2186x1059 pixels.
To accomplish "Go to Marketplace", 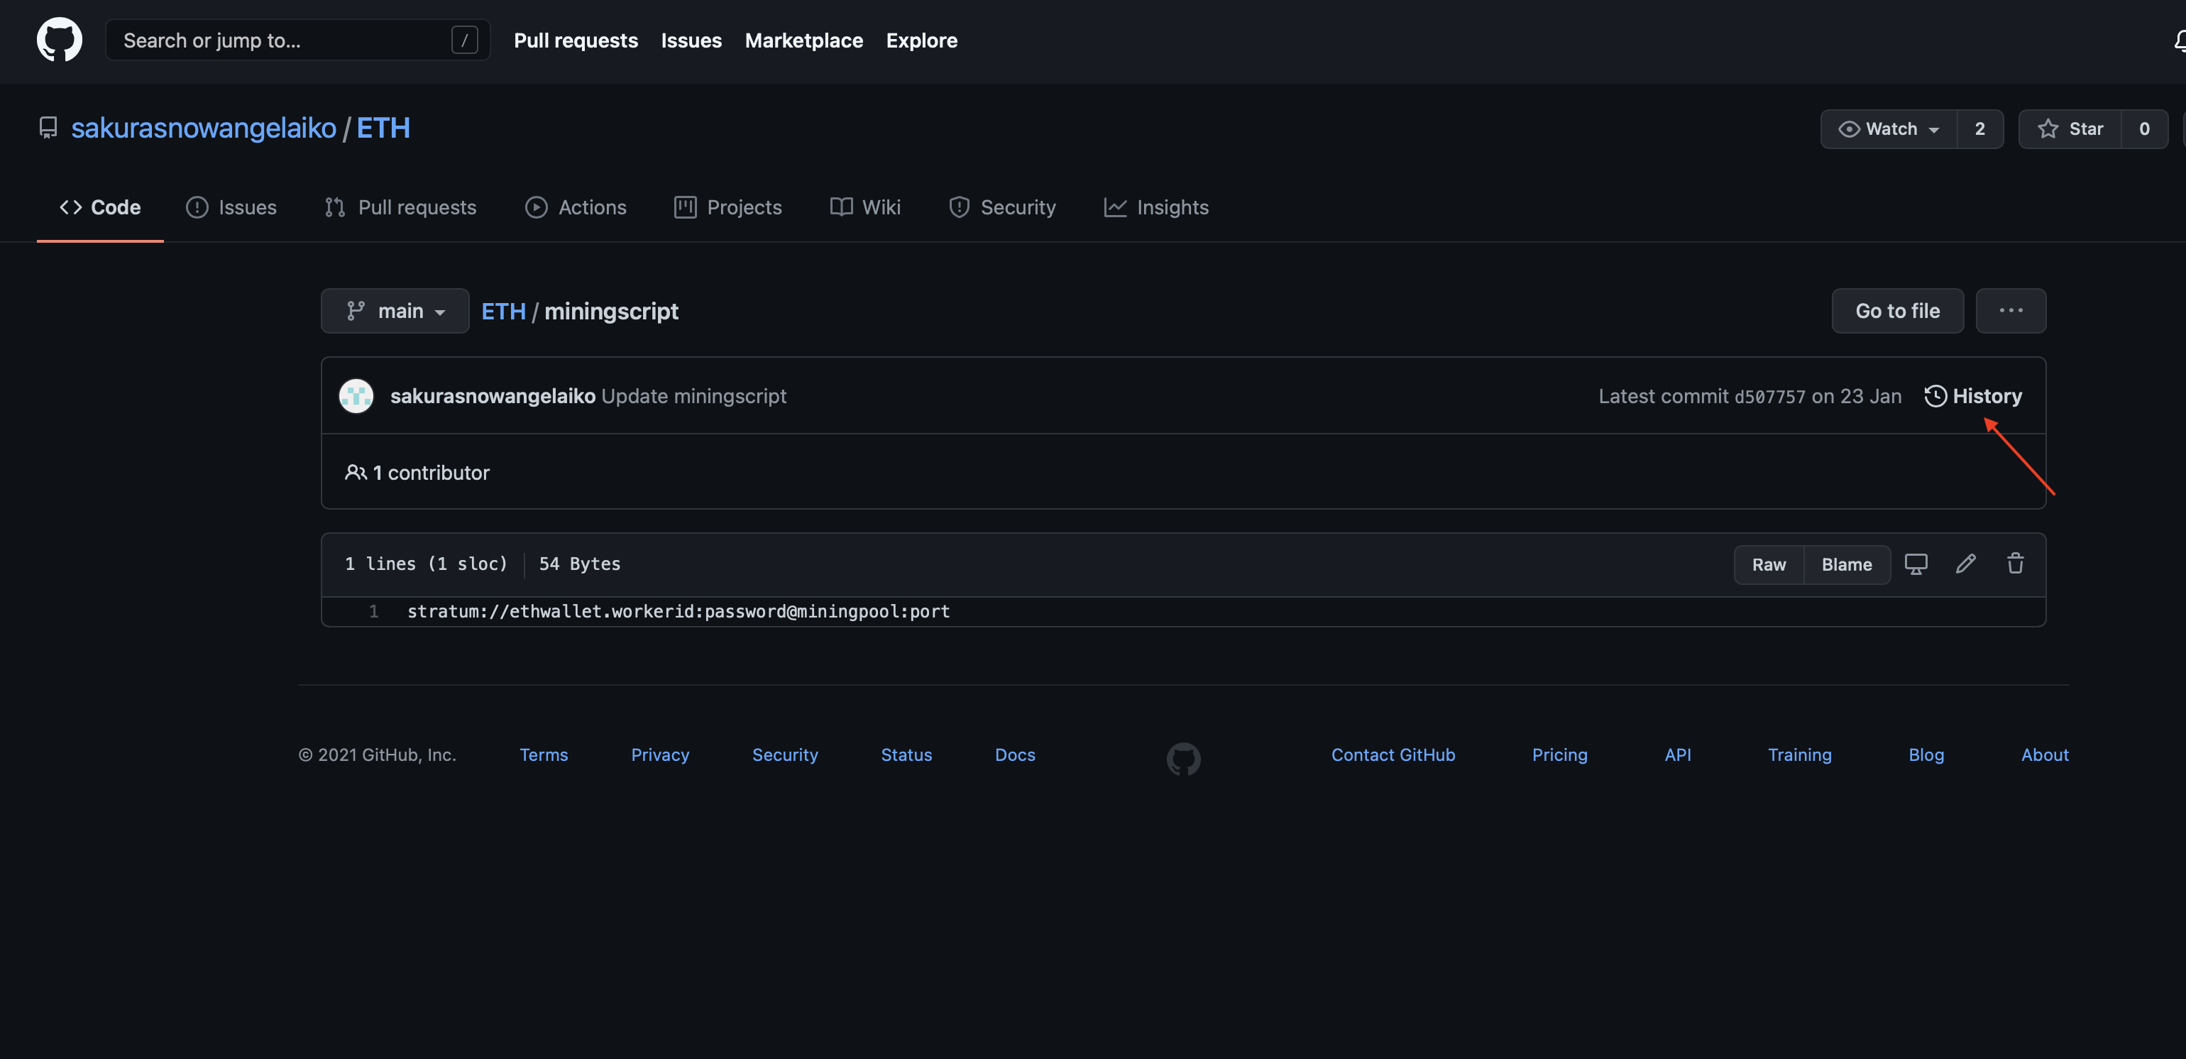I will (x=803, y=40).
